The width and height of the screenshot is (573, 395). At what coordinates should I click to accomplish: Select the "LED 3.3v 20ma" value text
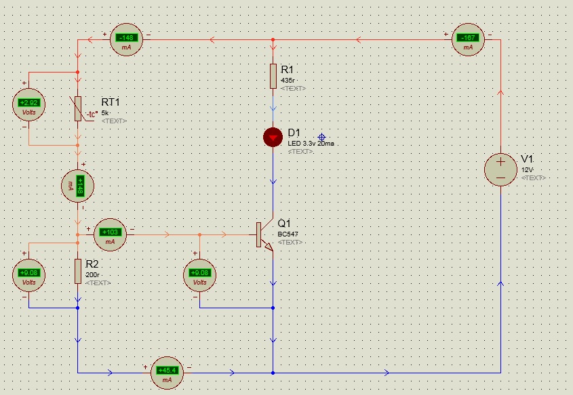tap(311, 144)
